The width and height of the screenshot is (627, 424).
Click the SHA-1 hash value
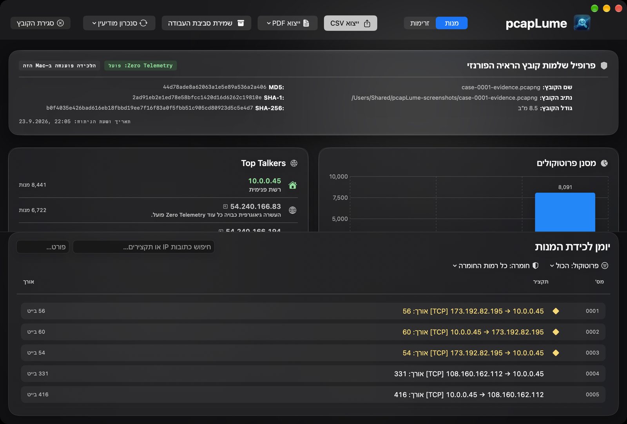tap(197, 97)
